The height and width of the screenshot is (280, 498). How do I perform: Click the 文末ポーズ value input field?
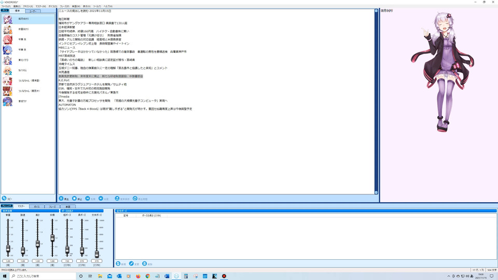click(x=96, y=261)
